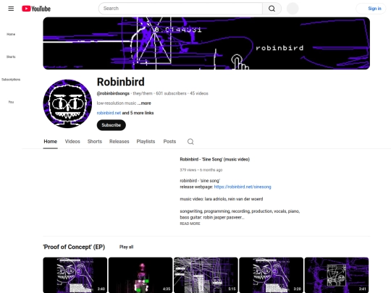Open 'Proof of Concept' (EP) playlist title
391x293 pixels.
click(74, 247)
